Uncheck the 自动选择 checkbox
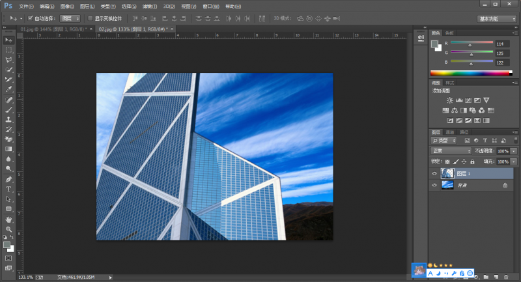 coord(30,18)
